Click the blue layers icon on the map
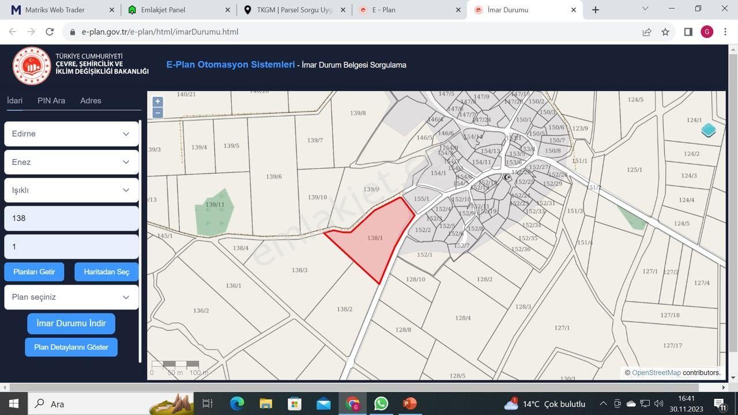This screenshot has height=415, width=738. (x=709, y=130)
